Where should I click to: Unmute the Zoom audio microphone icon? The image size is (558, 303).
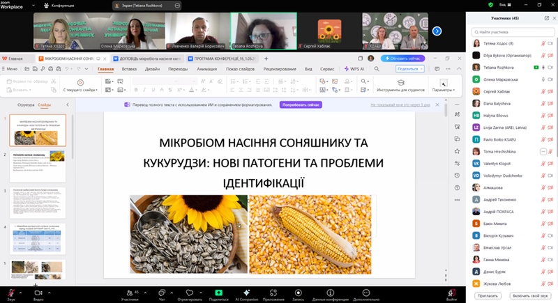point(11,293)
